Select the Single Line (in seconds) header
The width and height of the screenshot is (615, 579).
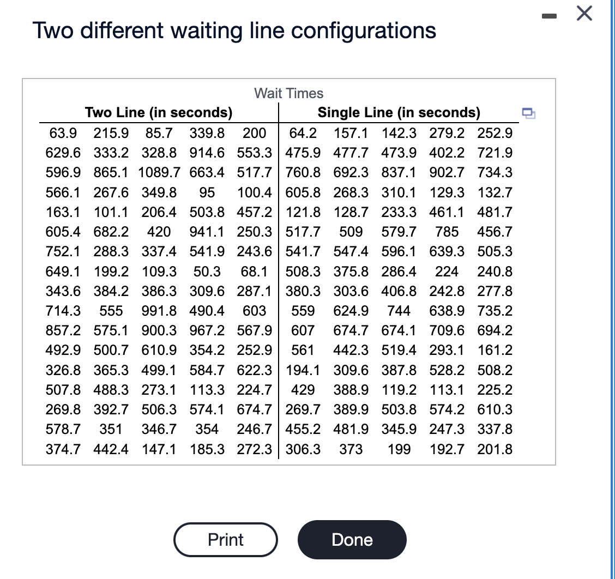coord(399,112)
